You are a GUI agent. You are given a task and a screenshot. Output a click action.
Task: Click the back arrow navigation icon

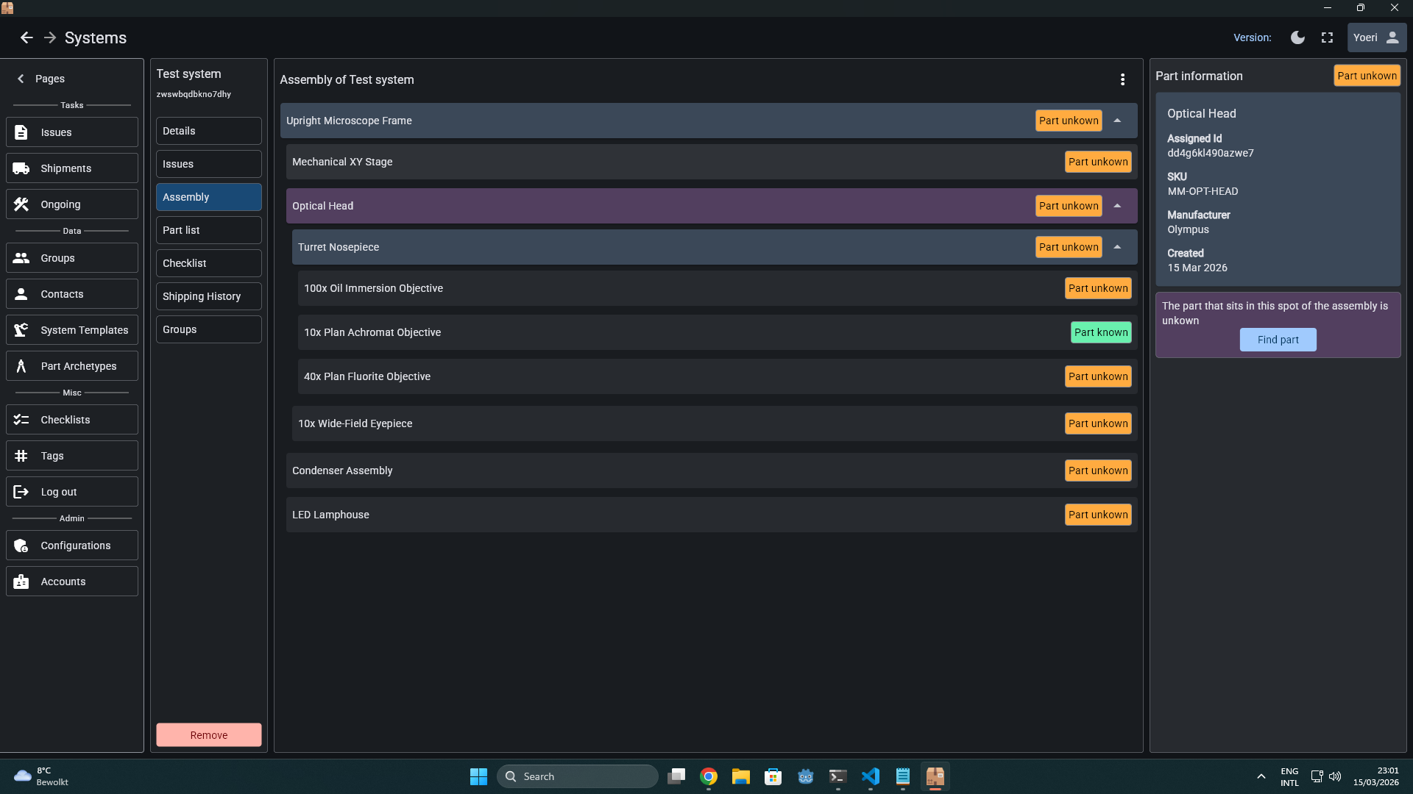pos(26,37)
